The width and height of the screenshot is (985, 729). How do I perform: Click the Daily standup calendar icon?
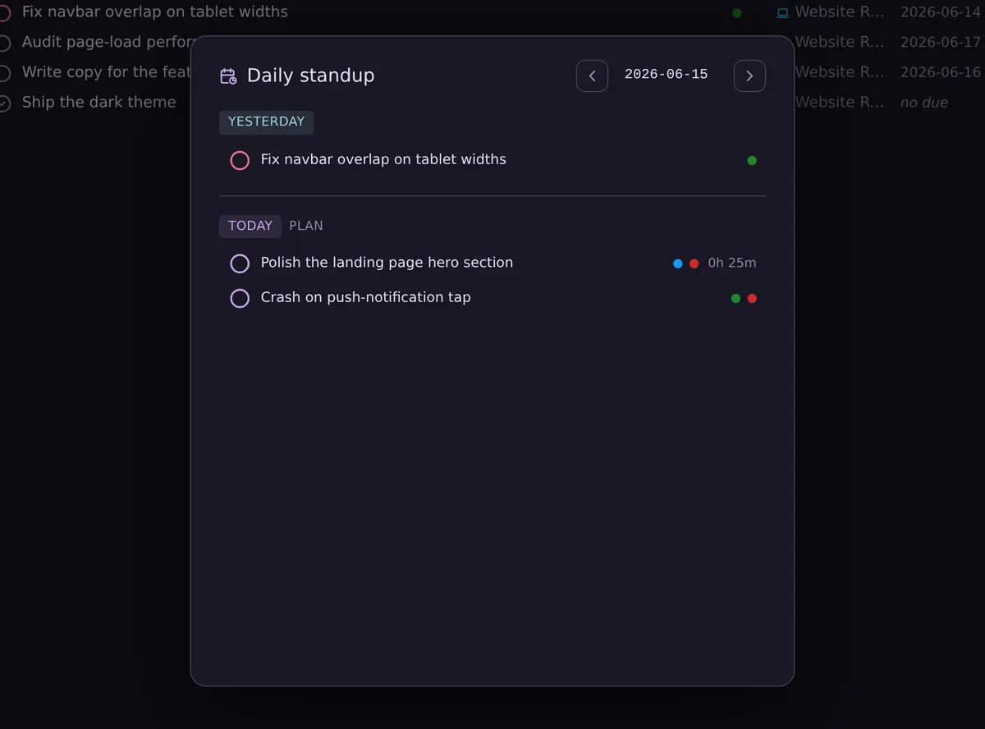228,76
